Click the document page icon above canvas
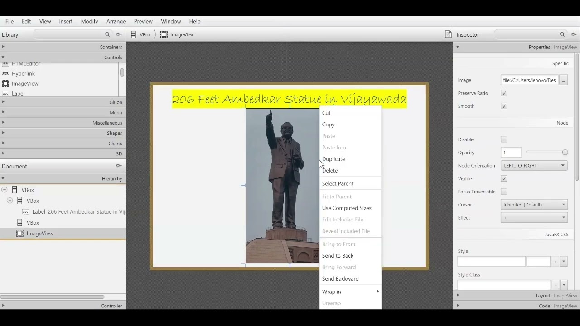 (448, 34)
